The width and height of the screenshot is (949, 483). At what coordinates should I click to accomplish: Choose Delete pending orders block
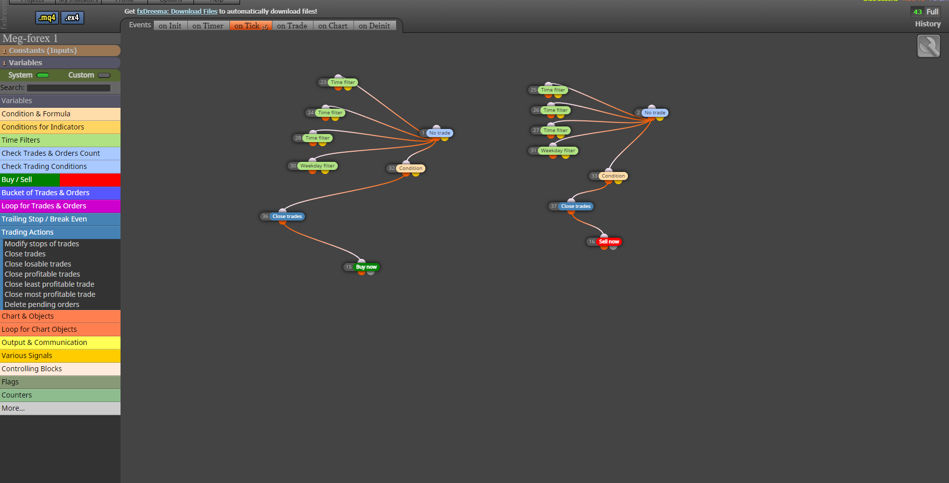tap(42, 304)
